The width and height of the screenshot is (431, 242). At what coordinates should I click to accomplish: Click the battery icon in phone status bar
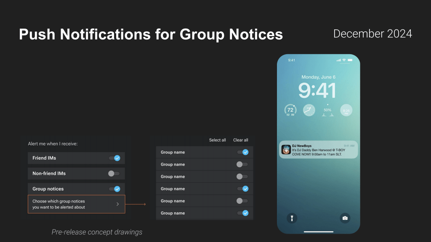click(349, 60)
